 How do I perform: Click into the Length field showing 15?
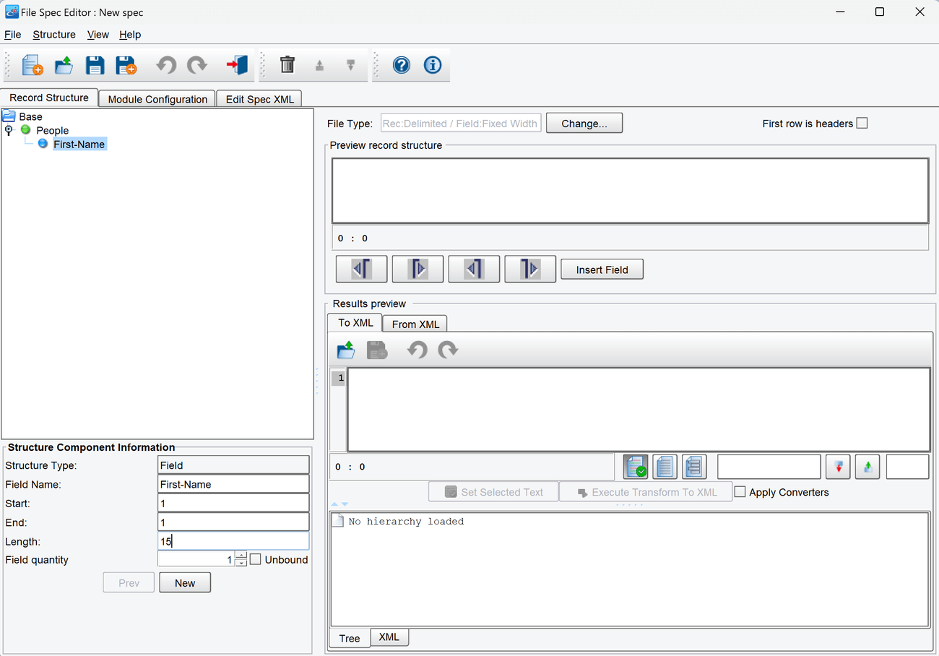(x=233, y=540)
